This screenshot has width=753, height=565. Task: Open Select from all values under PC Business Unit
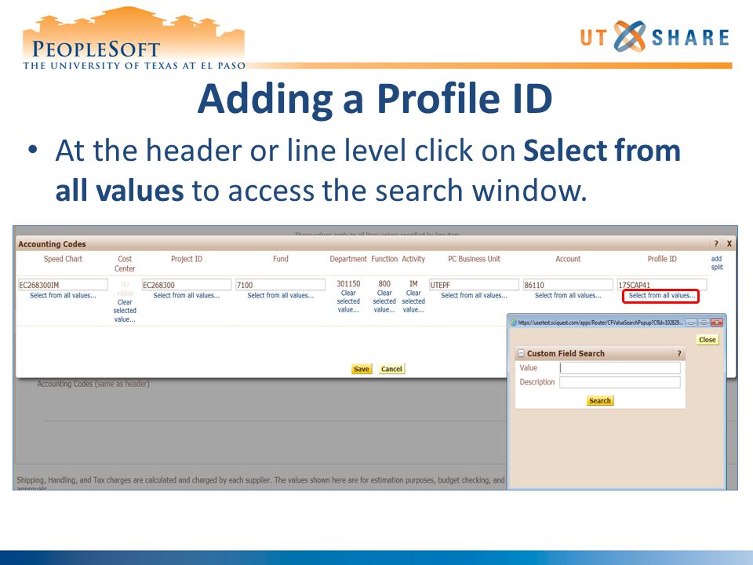point(474,296)
